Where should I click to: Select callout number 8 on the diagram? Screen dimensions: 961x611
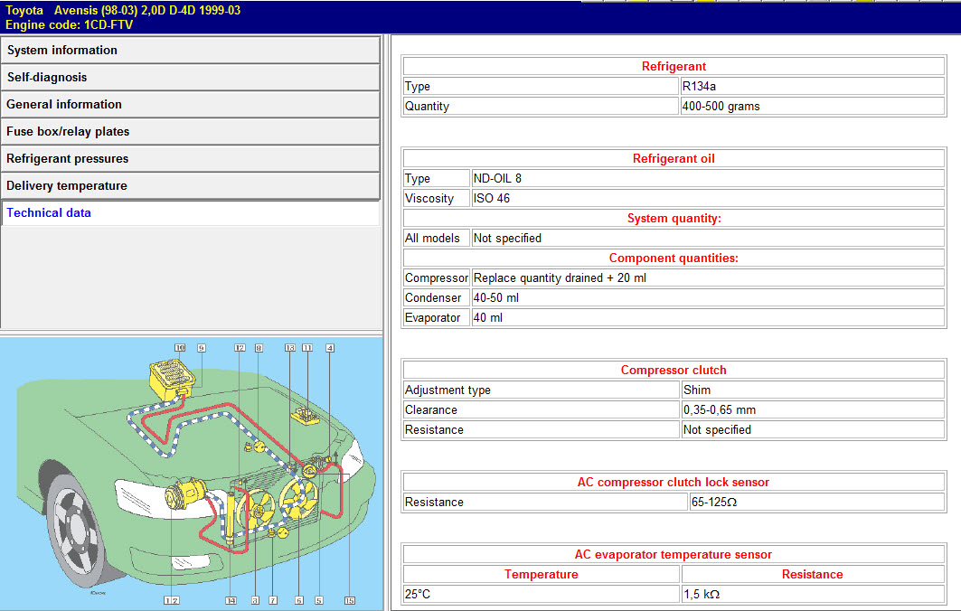[259, 348]
